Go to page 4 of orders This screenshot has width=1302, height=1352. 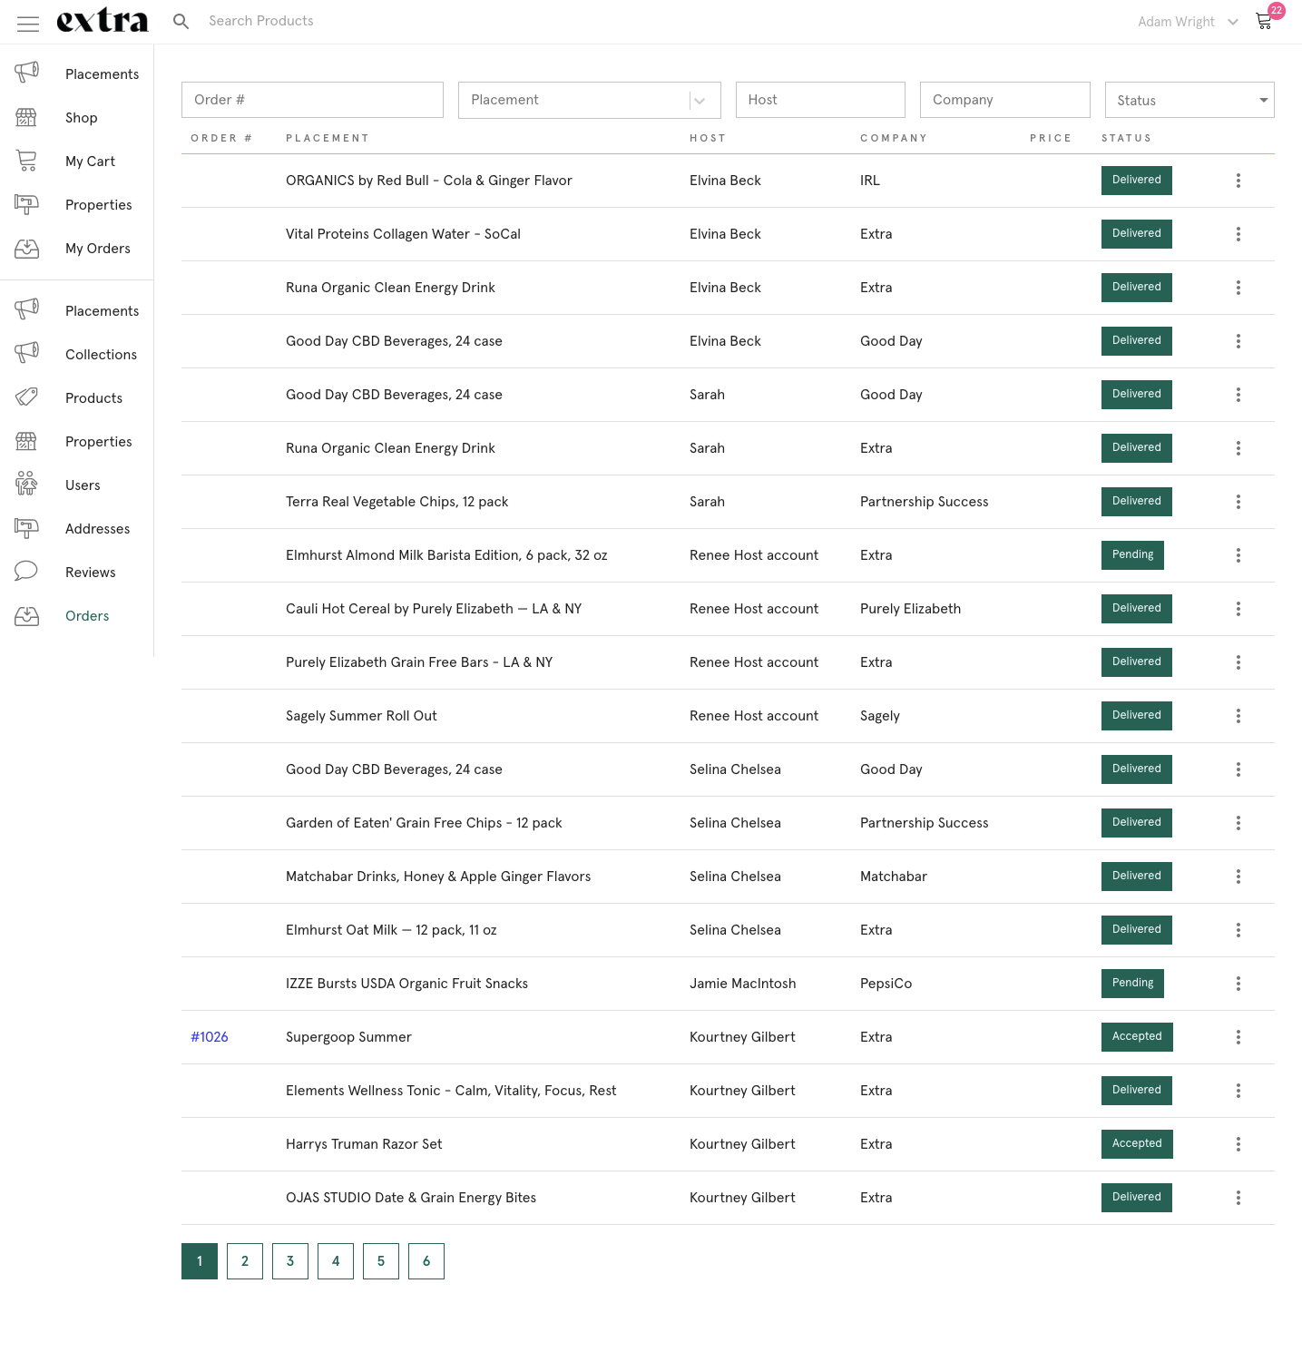336,1261
